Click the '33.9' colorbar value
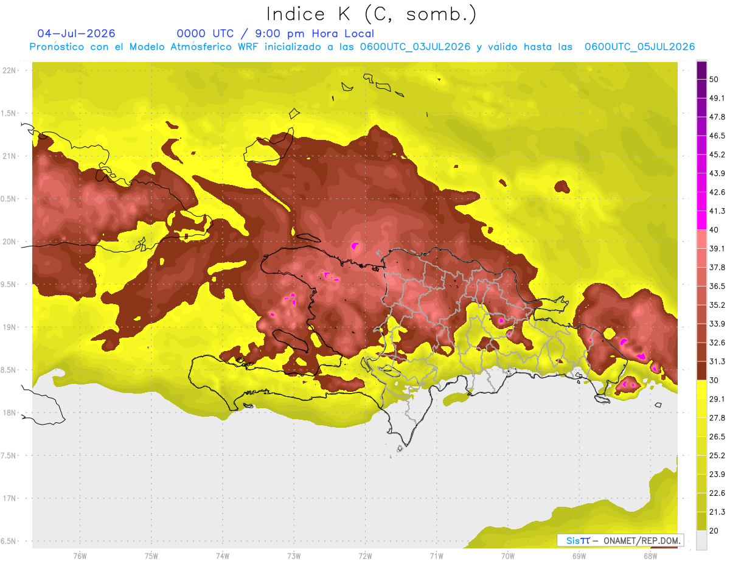Screen dimensions: 730x564 pos(717,324)
